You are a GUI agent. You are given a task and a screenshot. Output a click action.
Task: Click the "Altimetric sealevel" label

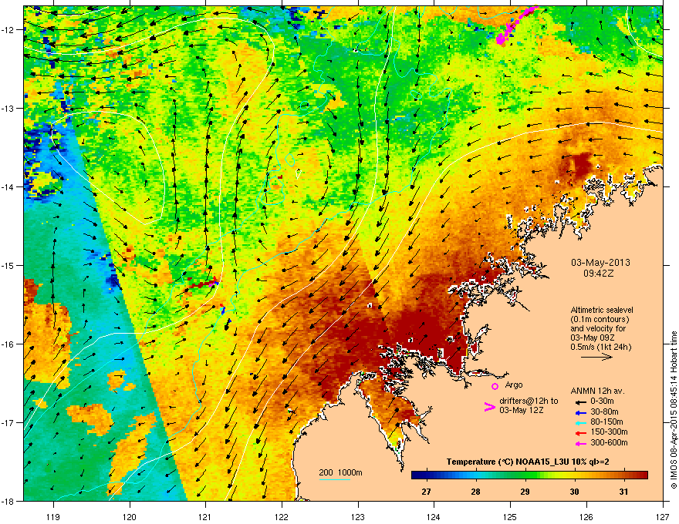(x=602, y=310)
